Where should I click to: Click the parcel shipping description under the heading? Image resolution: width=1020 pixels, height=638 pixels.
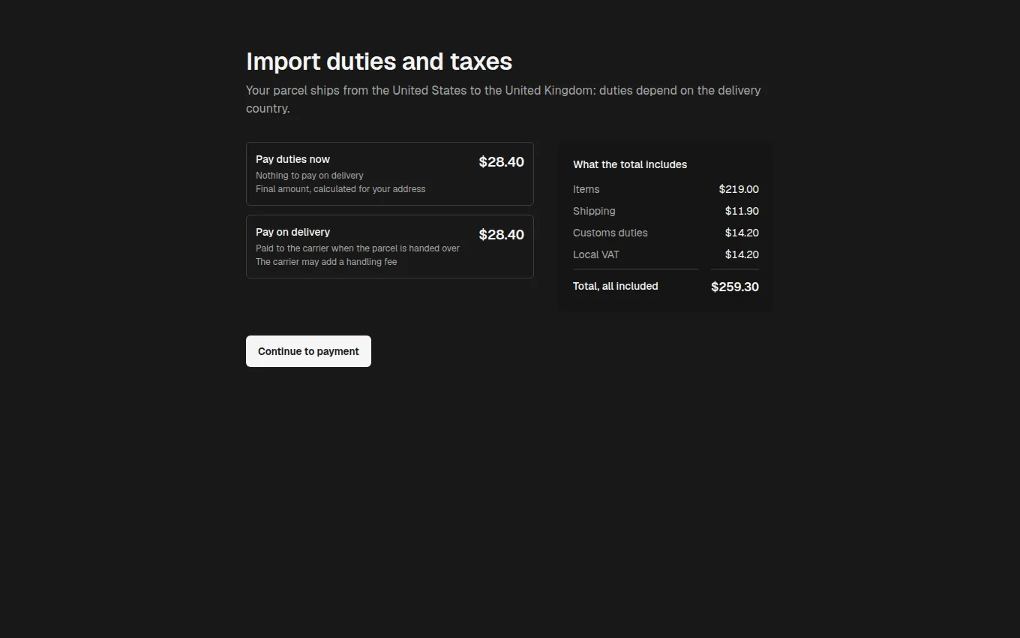(503, 99)
